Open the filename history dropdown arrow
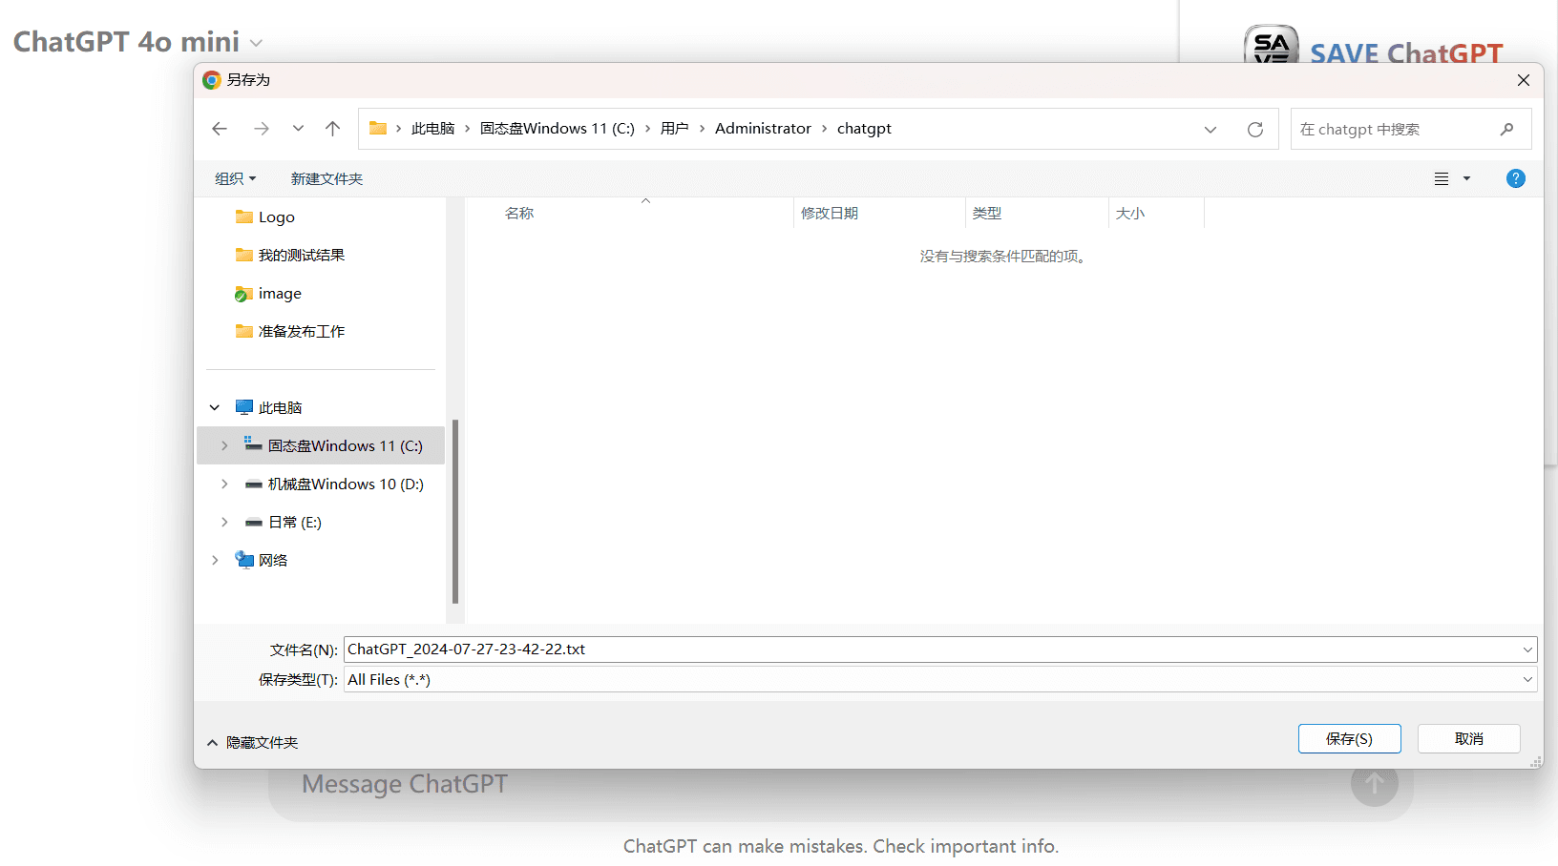 1527,649
